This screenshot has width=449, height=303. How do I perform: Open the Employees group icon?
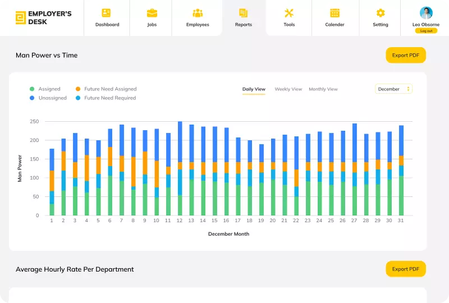[x=198, y=13]
